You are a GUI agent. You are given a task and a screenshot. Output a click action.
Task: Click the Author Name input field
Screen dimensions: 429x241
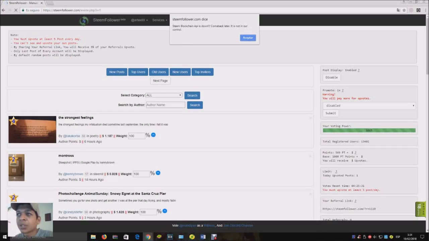coord(165,105)
